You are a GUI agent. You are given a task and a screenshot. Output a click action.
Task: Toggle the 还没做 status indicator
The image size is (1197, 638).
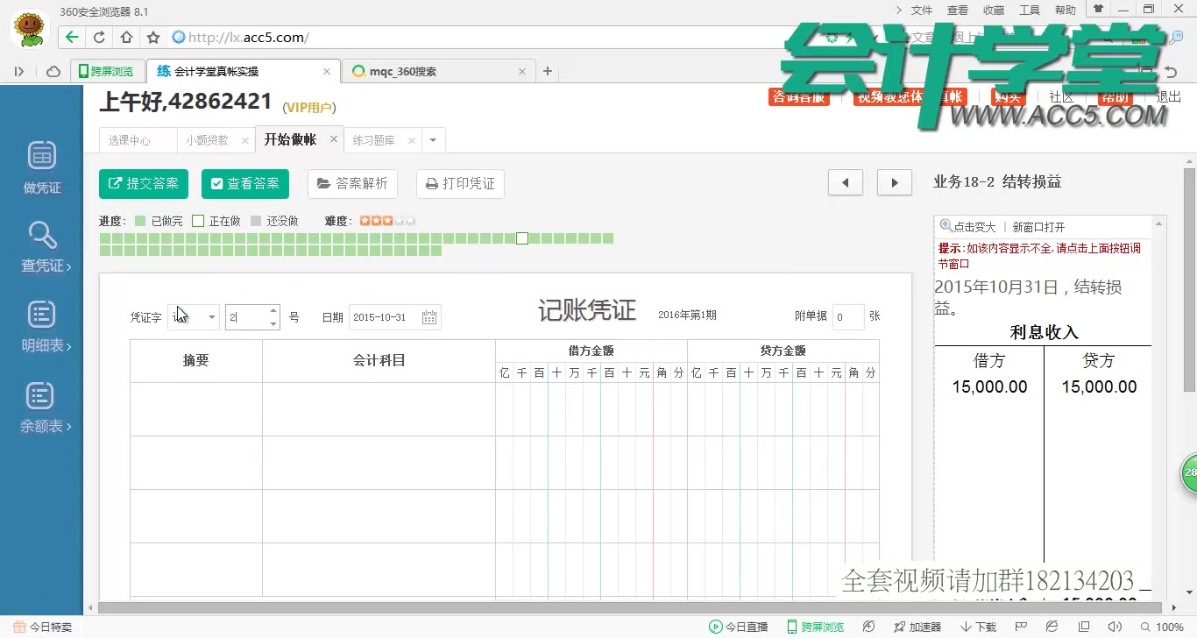click(x=254, y=220)
